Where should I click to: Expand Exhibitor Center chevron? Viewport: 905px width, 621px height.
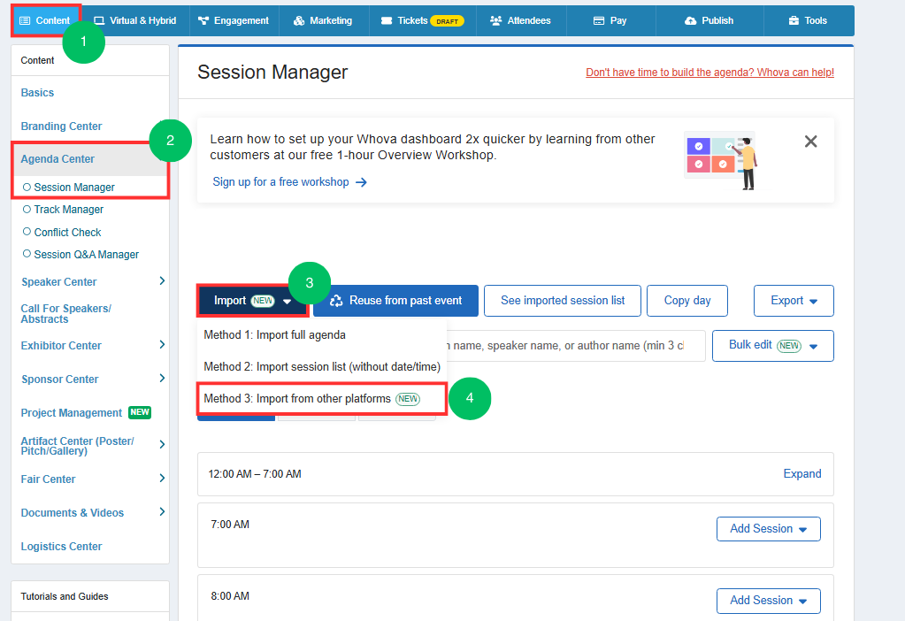[162, 344]
